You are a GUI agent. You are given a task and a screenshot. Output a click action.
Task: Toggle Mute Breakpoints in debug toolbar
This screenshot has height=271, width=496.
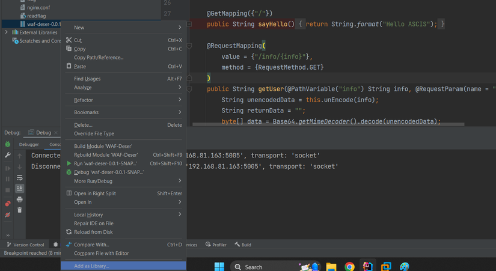8,215
